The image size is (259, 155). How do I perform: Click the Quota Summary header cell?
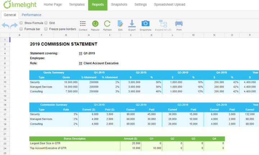pyautogui.click(x=54, y=72)
